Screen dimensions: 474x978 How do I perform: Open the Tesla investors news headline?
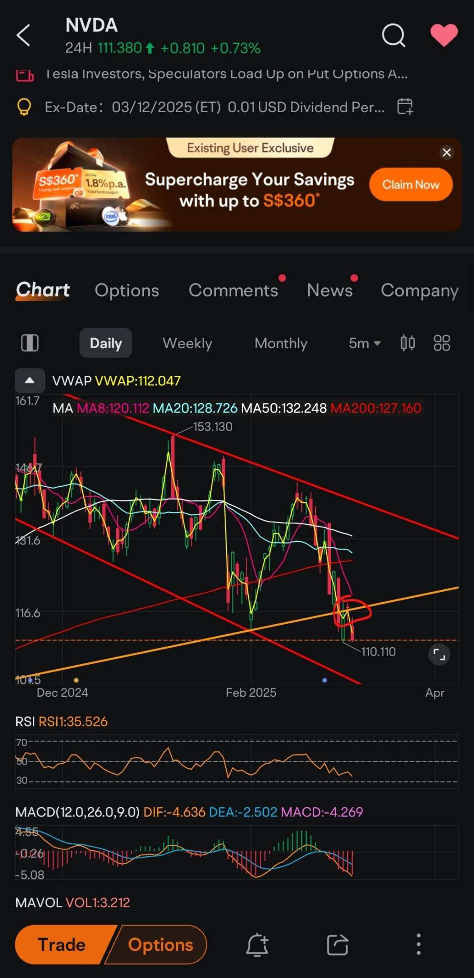(227, 74)
